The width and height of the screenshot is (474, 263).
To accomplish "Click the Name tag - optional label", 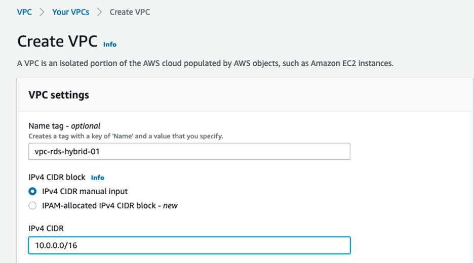I will tap(64, 126).
